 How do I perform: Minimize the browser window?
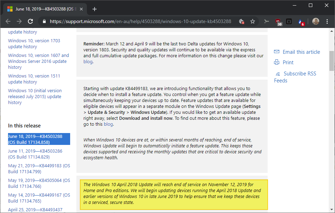(295, 5)
